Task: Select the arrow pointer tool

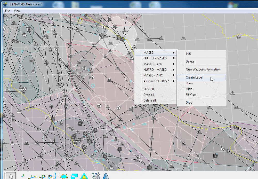Action: coord(11,176)
